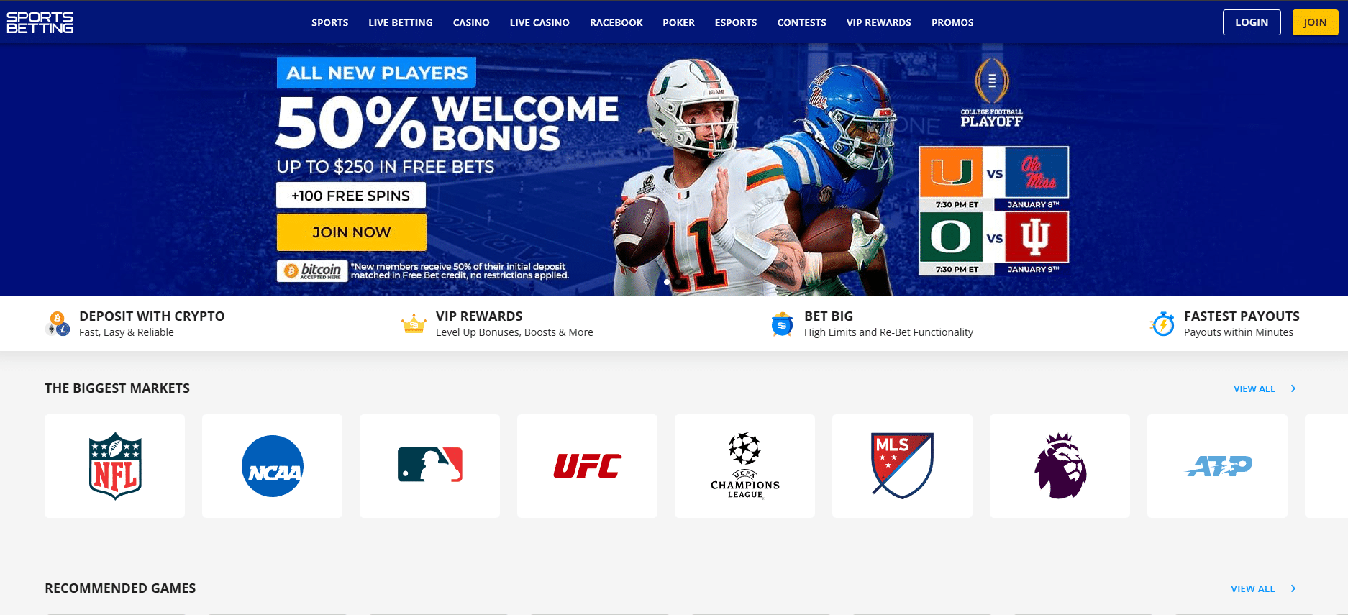The image size is (1348, 615).
Task: Go to the Casino section
Action: pyautogui.click(x=471, y=22)
